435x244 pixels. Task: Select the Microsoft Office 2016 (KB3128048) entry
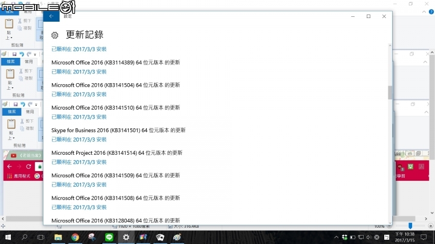[x=115, y=221]
